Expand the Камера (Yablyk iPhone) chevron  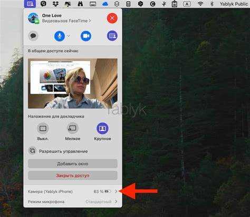point(116,191)
